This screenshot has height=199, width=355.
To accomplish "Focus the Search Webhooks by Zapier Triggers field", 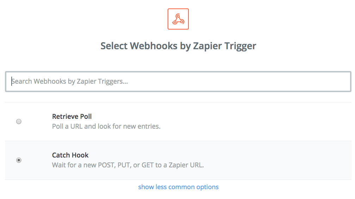I will click(x=178, y=82).
